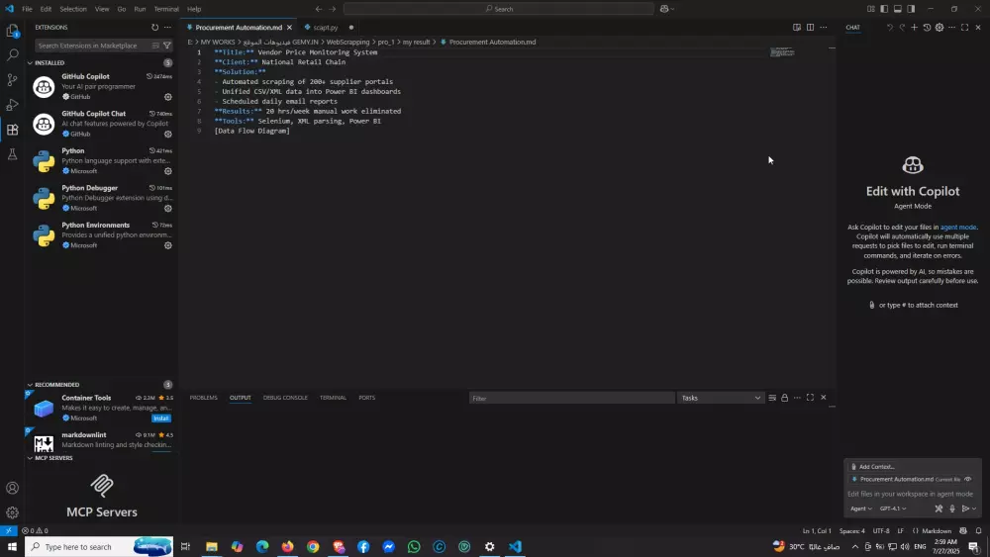Filter extensions with the funnel icon
Image resolution: width=990 pixels, height=557 pixels.
(167, 46)
